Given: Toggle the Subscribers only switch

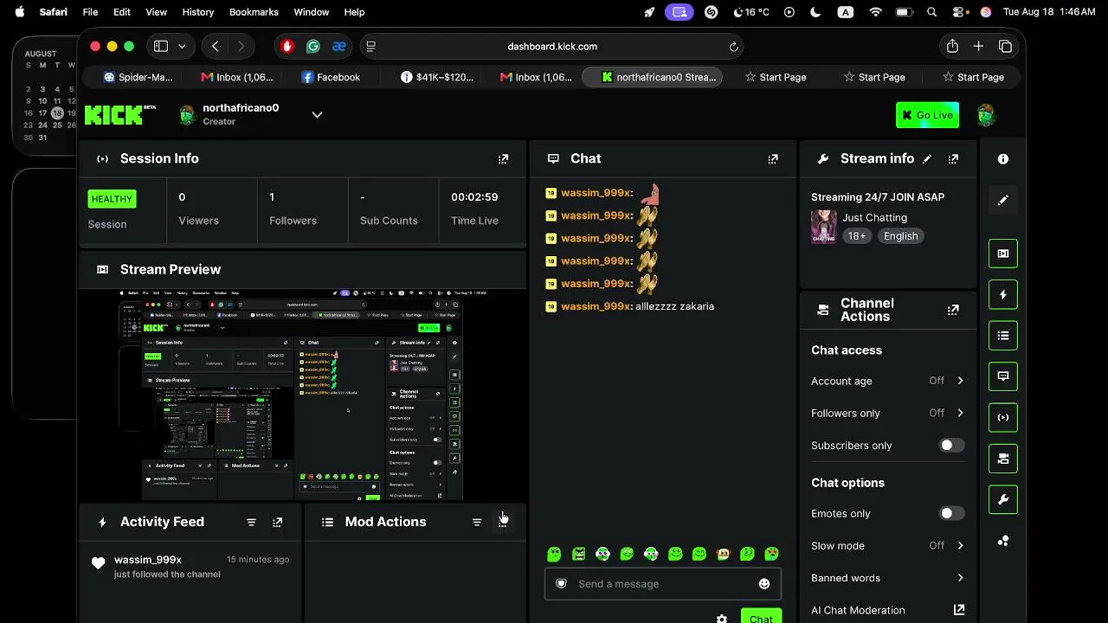Looking at the screenshot, I should pyautogui.click(x=952, y=446).
